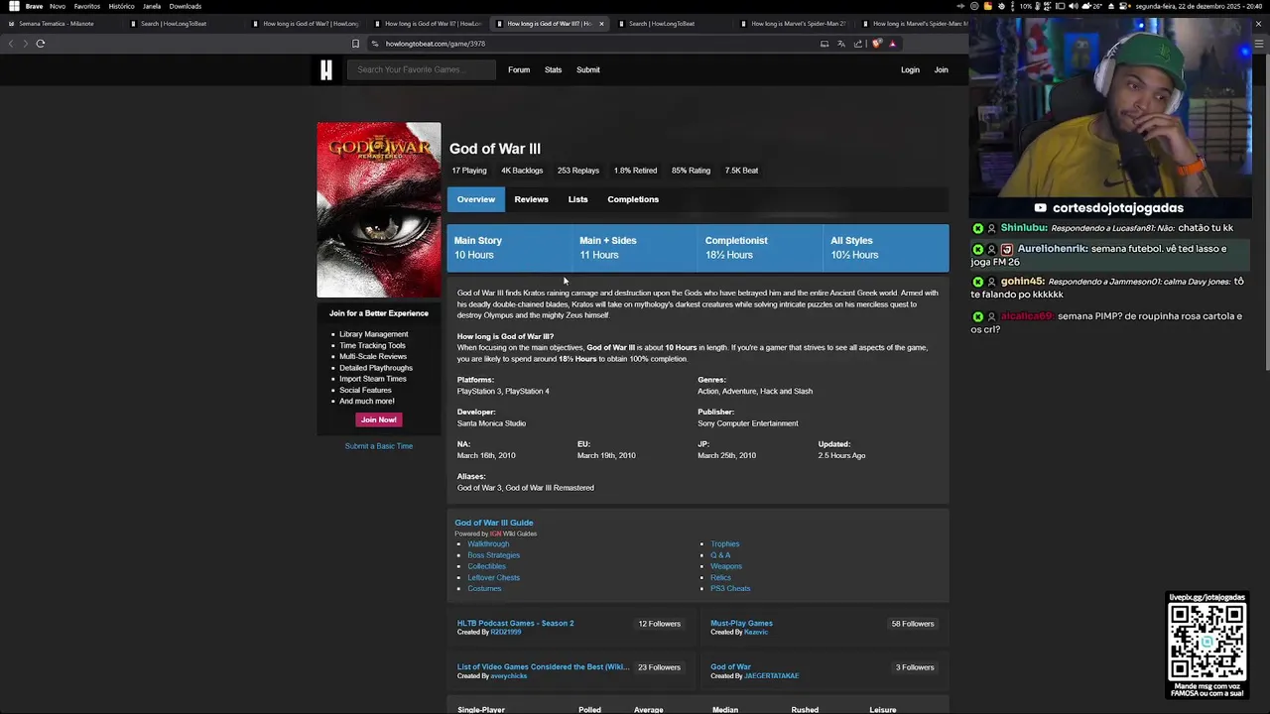The height and width of the screenshot is (714, 1270).
Task: Open List of Video Games Considered the Best
Action: click(x=543, y=667)
